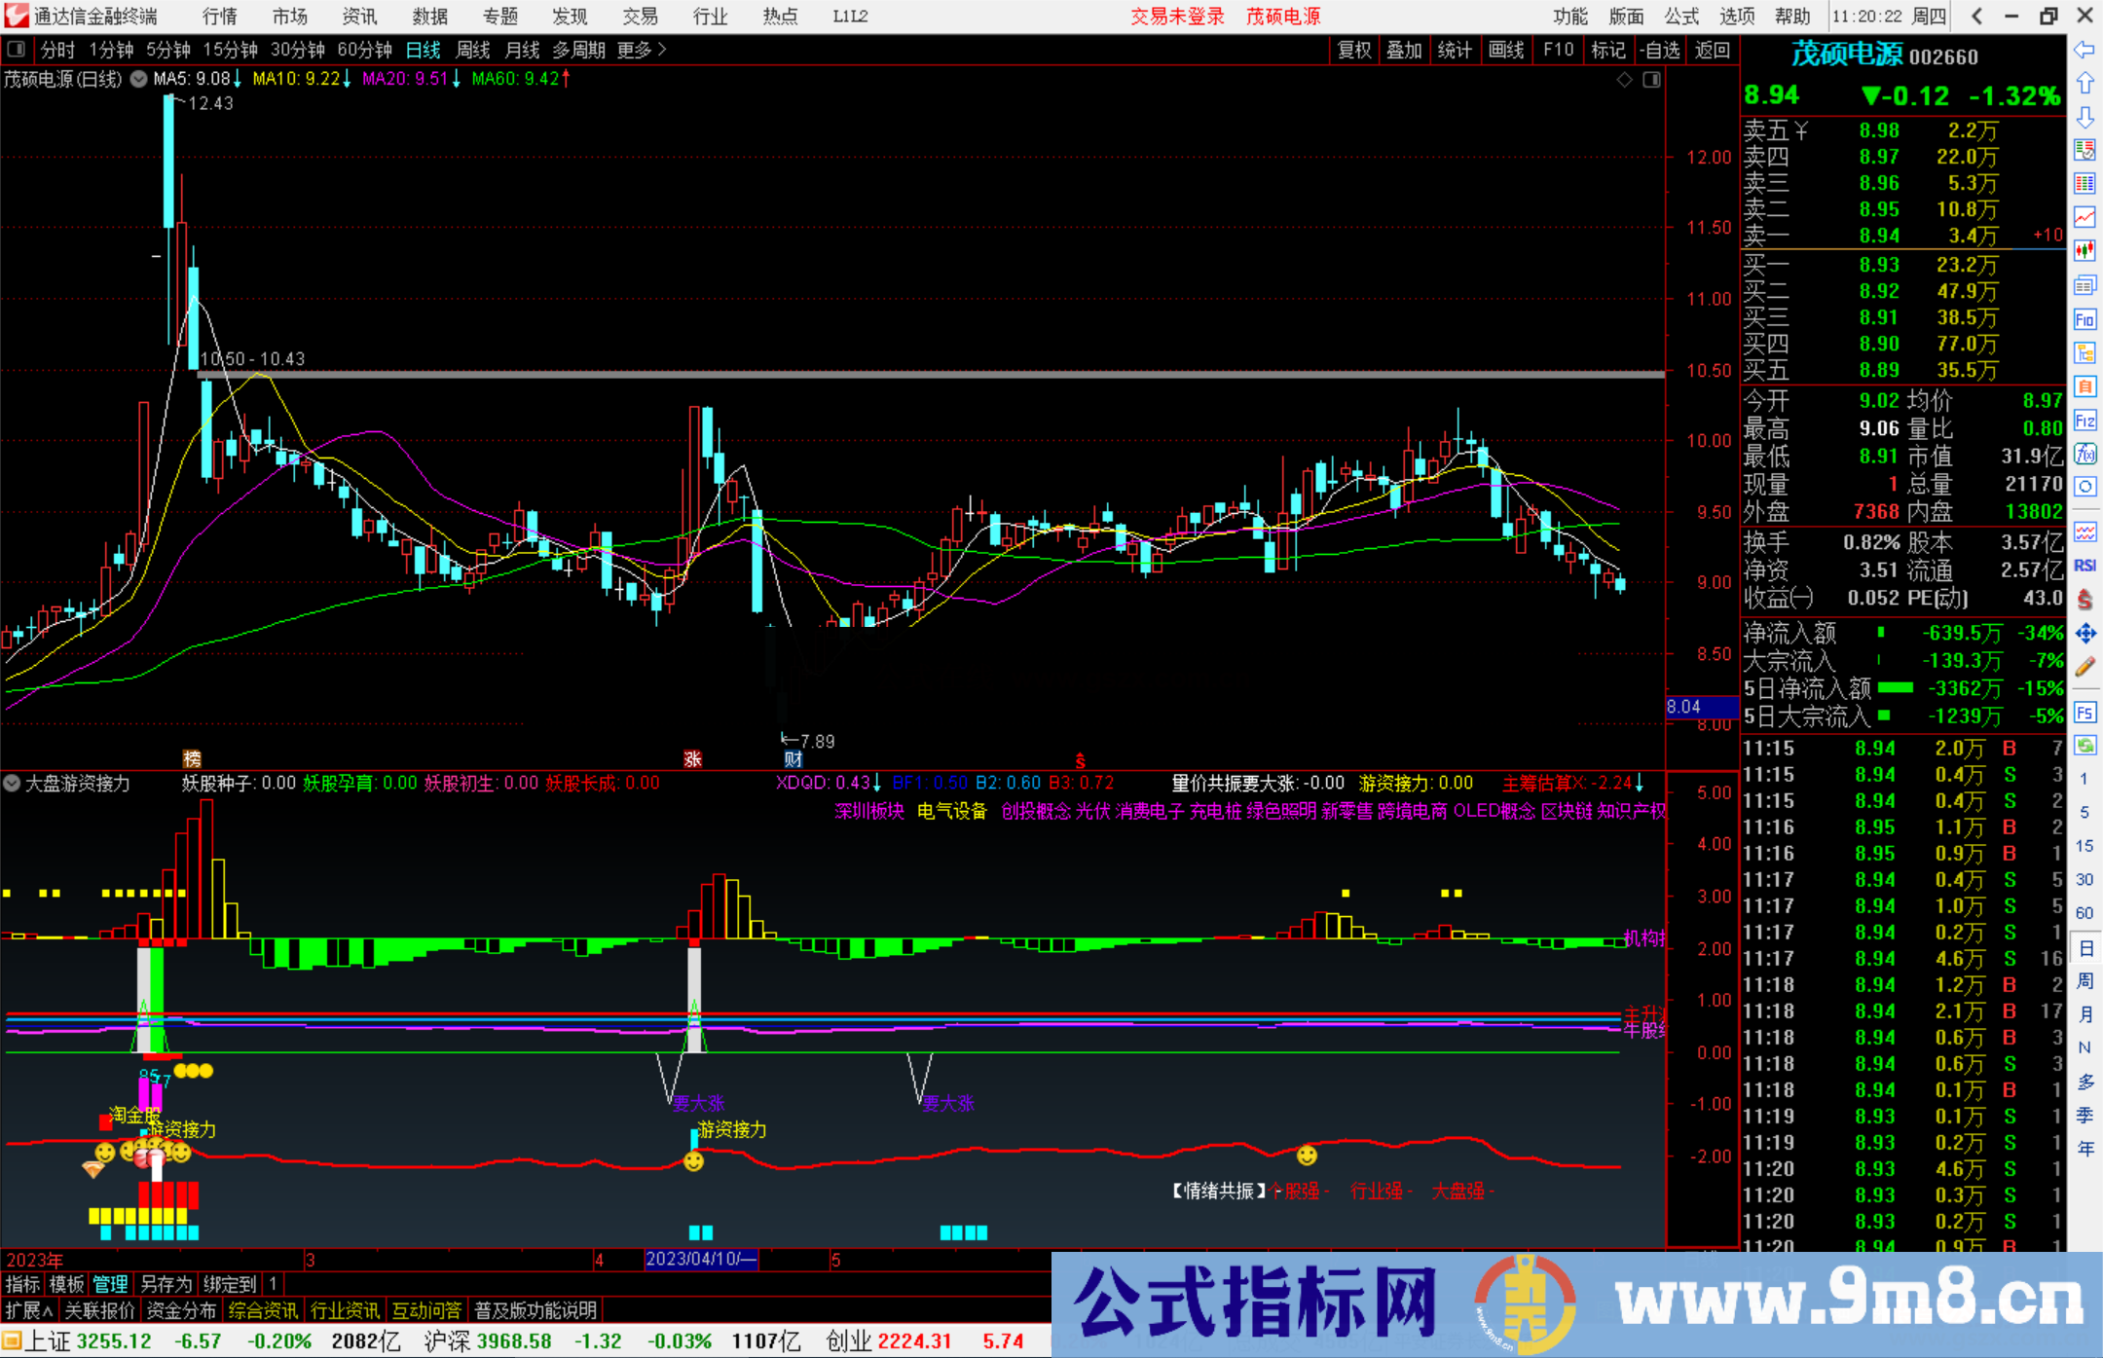Open the 资讯 menu
Screen dimensions: 2103x1358
[358, 16]
